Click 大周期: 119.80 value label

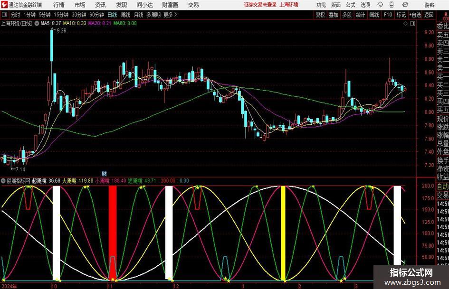pos(77,181)
